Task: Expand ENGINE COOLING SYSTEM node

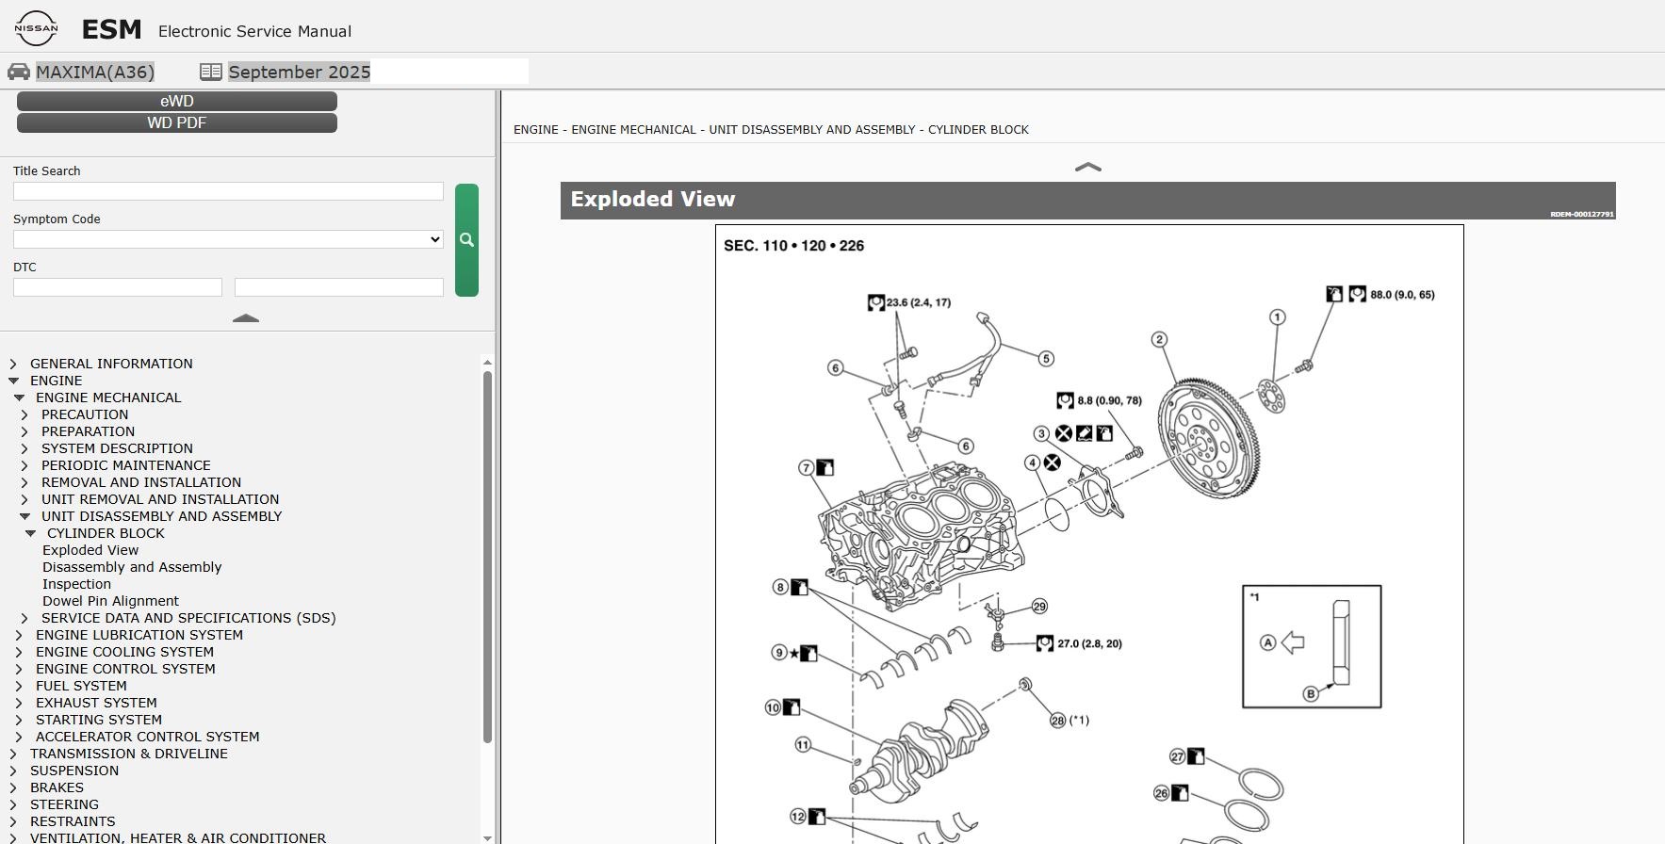Action: (19, 652)
